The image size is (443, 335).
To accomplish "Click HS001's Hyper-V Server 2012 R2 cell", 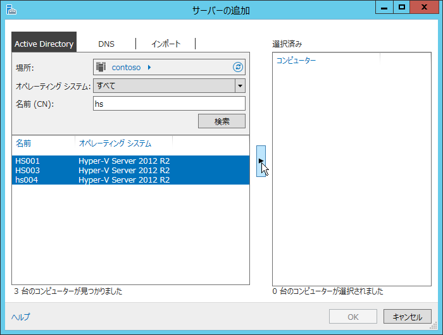I will pyautogui.click(x=124, y=161).
